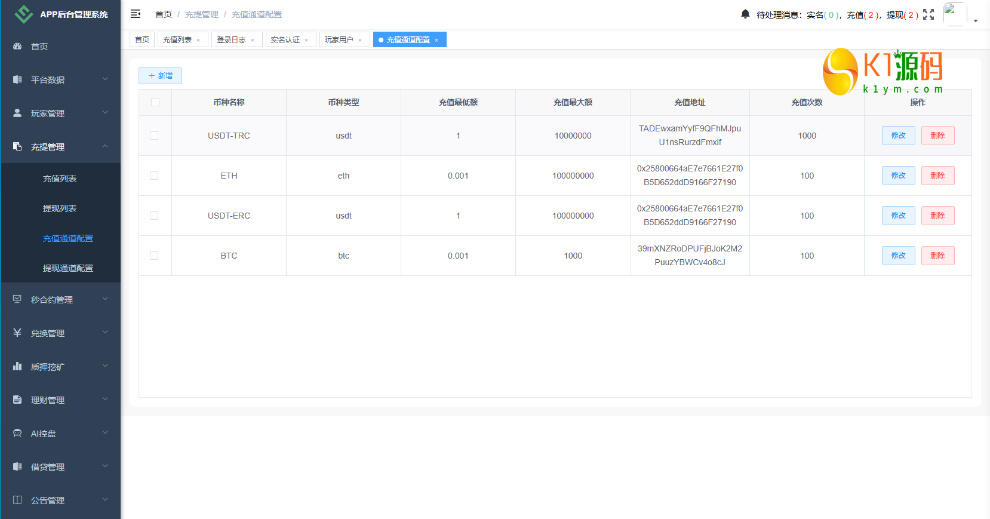Click the 平台数据 sidebar icon
Screen dimensions: 990x519
(17, 79)
